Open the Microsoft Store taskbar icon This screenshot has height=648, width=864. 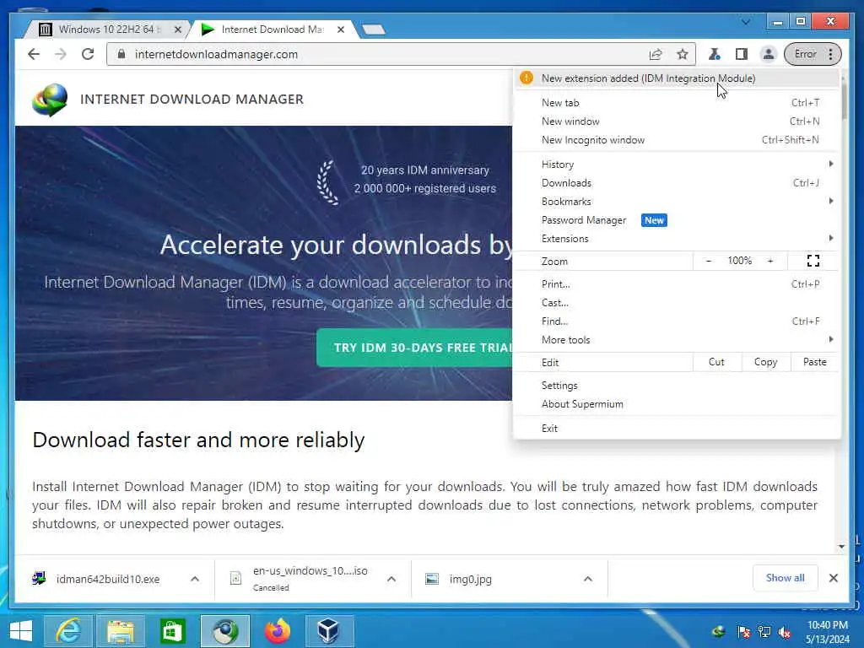point(172,631)
